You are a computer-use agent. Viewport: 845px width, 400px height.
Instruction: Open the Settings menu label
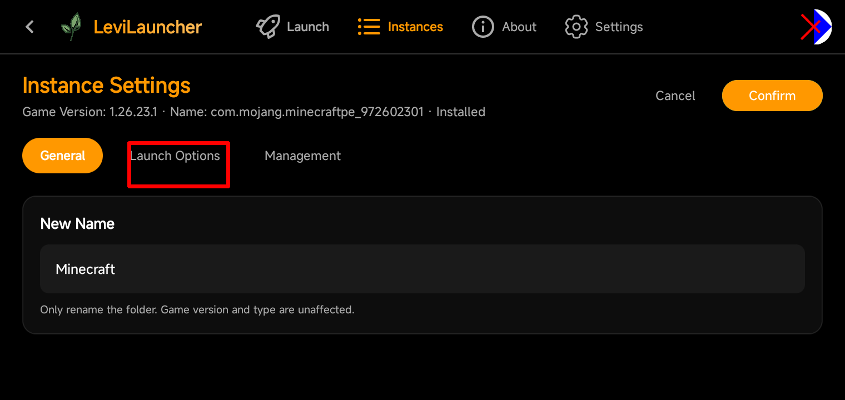point(619,27)
